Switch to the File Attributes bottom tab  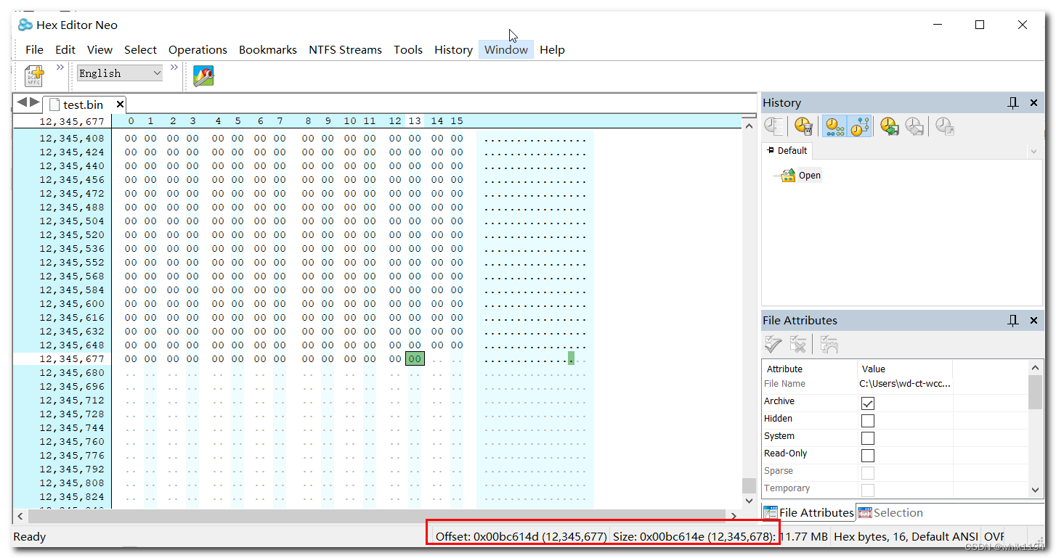pyautogui.click(x=808, y=512)
